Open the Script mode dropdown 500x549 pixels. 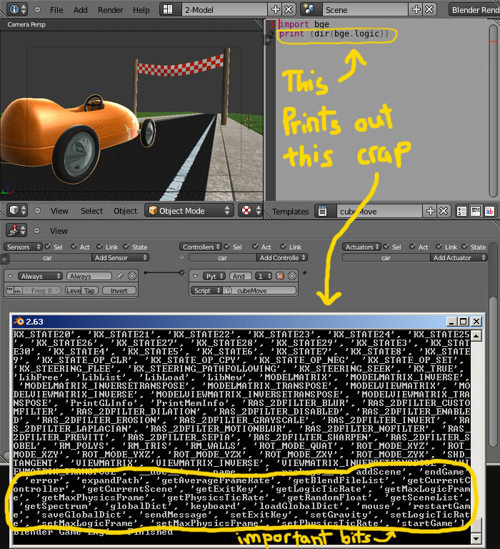click(x=206, y=291)
